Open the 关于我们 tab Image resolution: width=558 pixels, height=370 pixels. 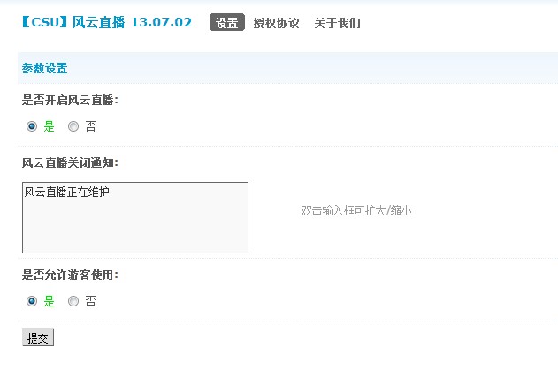(337, 23)
